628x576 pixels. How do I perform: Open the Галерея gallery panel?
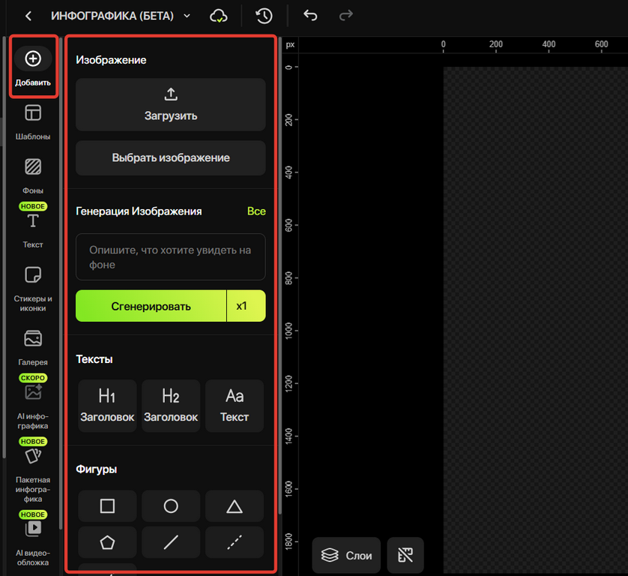(x=33, y=347)
